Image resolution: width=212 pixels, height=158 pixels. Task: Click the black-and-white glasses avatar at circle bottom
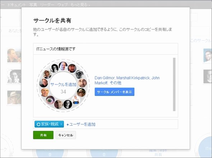pyautogui.click(x=68, y=104)
